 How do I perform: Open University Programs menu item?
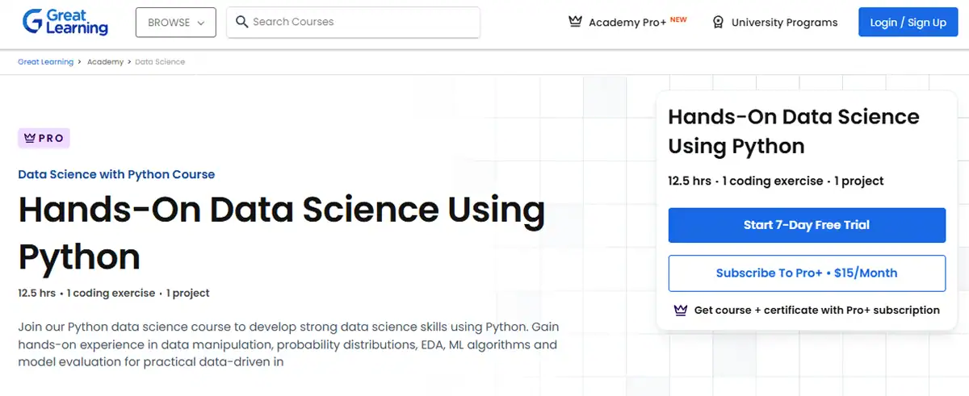coord(784,23)
